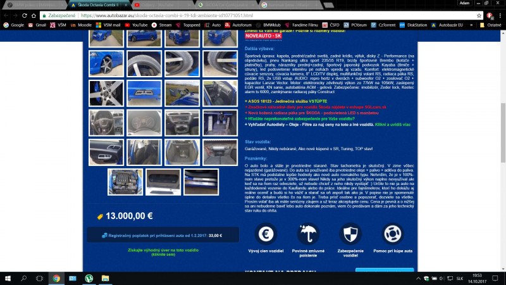Open the Google bookmark

13,25
